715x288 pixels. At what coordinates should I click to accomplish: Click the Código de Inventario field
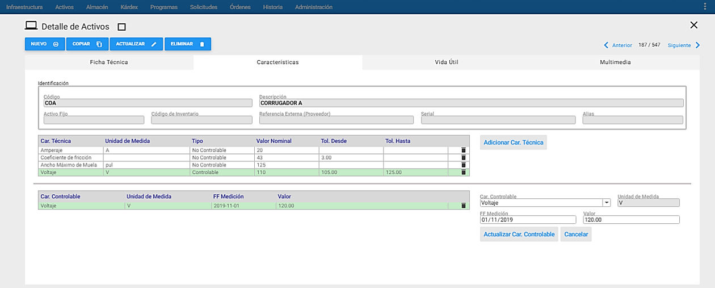click(201, 120)
